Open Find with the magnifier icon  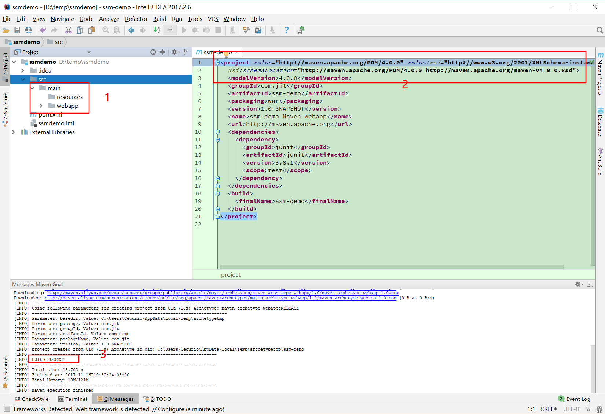pos(106,30)
